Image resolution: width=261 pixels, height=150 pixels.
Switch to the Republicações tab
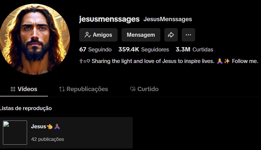pyautogui.click(x=84, y=89)
